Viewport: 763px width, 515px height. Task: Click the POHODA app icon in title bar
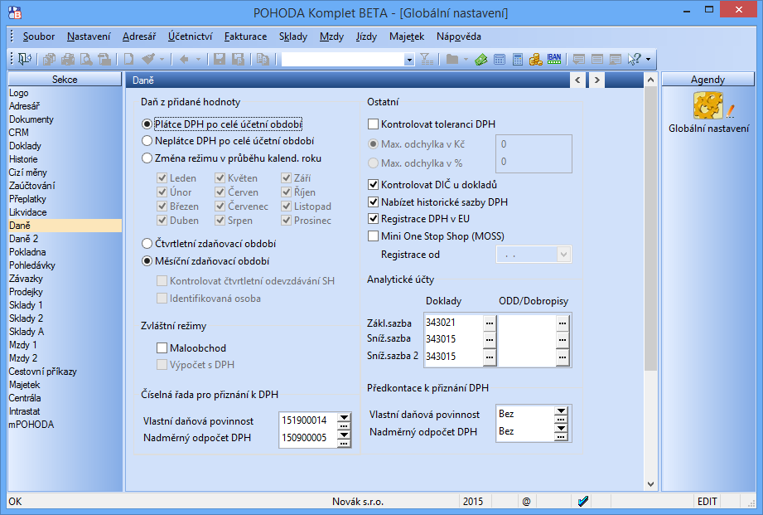pyautogui.click(x=15, y=12)
